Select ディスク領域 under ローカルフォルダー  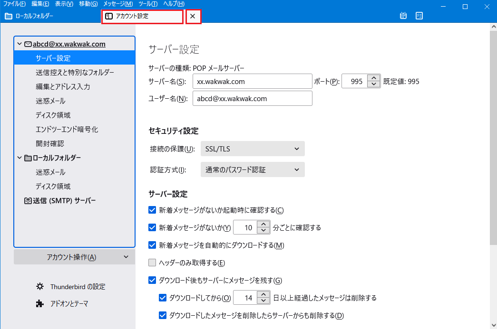[75, 186]
